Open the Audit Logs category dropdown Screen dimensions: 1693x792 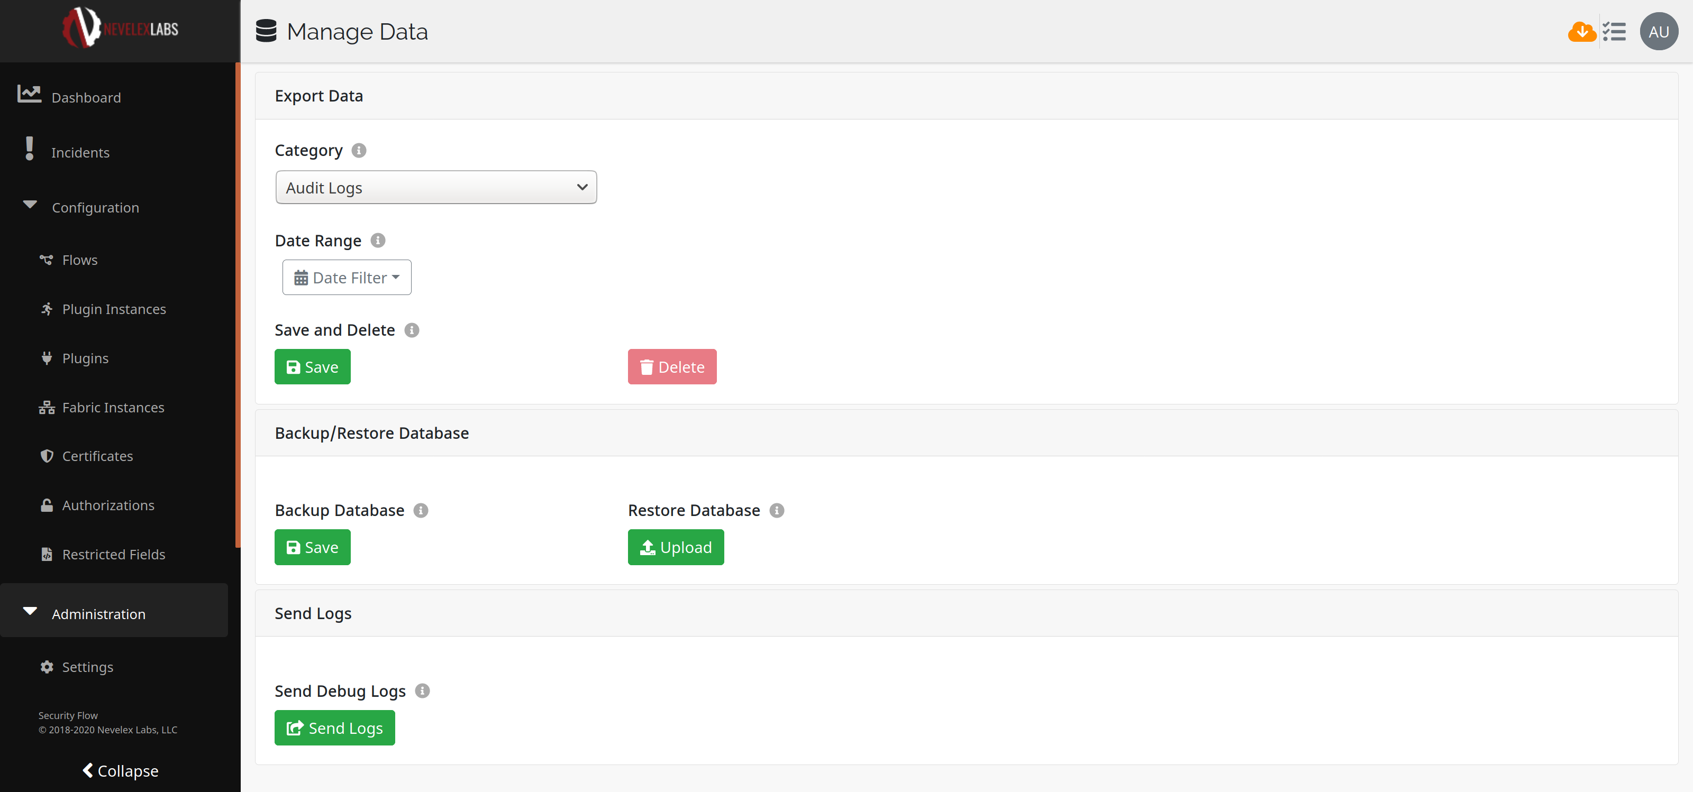click(x=436, y=188)
